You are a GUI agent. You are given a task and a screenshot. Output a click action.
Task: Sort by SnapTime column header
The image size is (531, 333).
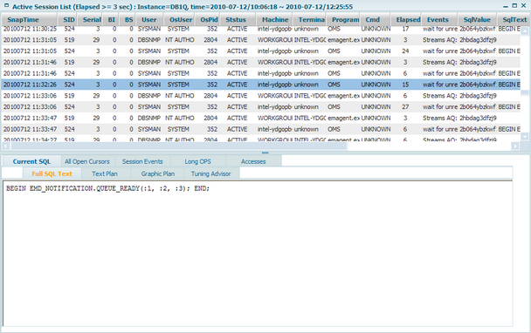(x=29, y=19)
